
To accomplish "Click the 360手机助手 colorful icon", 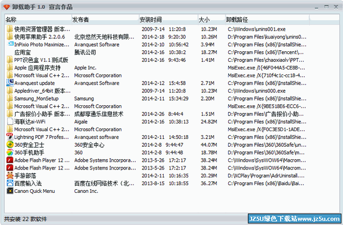I will 10,152.
